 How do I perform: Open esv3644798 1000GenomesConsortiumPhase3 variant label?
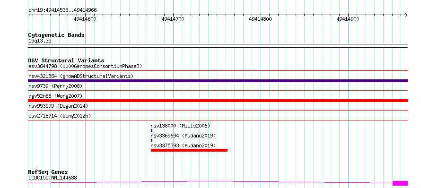(85, 66)
